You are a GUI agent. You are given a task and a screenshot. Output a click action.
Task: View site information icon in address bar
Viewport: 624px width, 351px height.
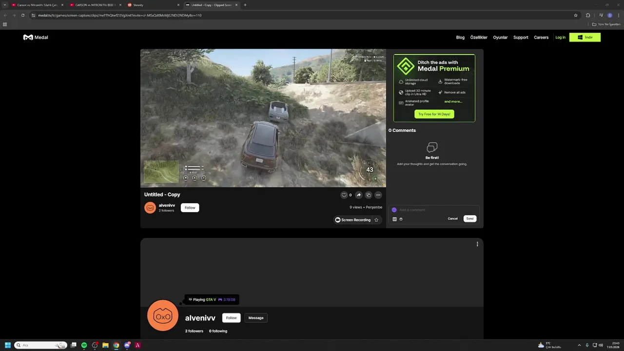click(x=33, y=15)
